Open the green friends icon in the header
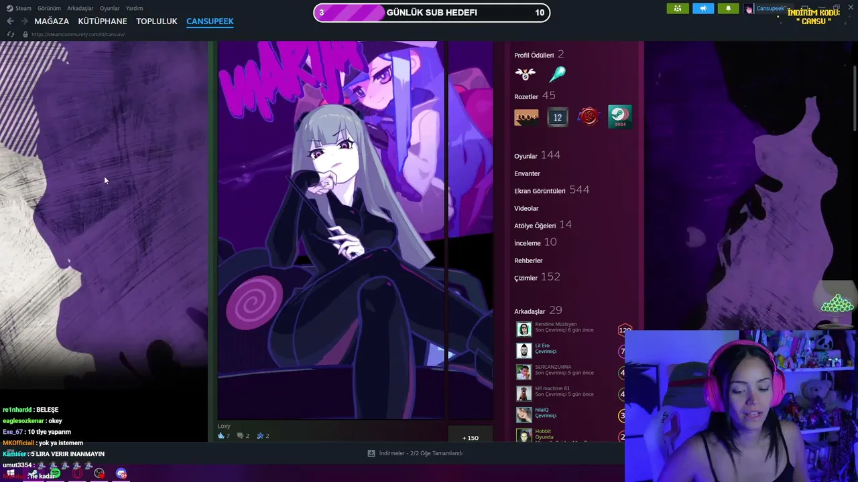Viewport: 858px width, 482px height. [678, 8]
